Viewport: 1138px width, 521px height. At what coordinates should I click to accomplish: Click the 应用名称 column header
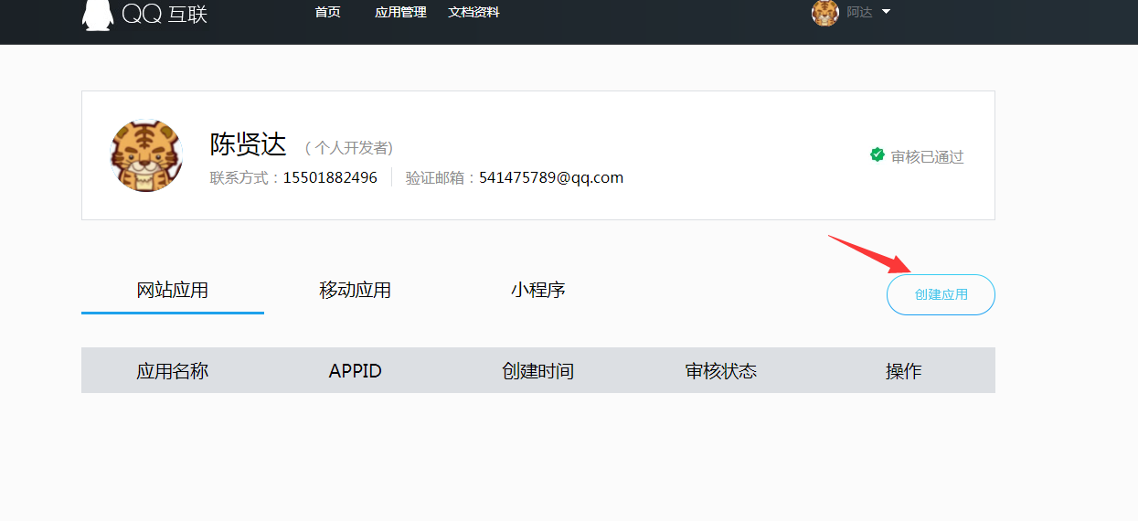click(x=173, y=371)
